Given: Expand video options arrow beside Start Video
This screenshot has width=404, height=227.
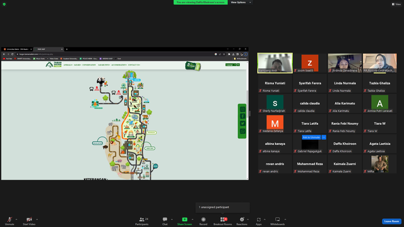Looking at the screenshot, I should click(37, 219).
